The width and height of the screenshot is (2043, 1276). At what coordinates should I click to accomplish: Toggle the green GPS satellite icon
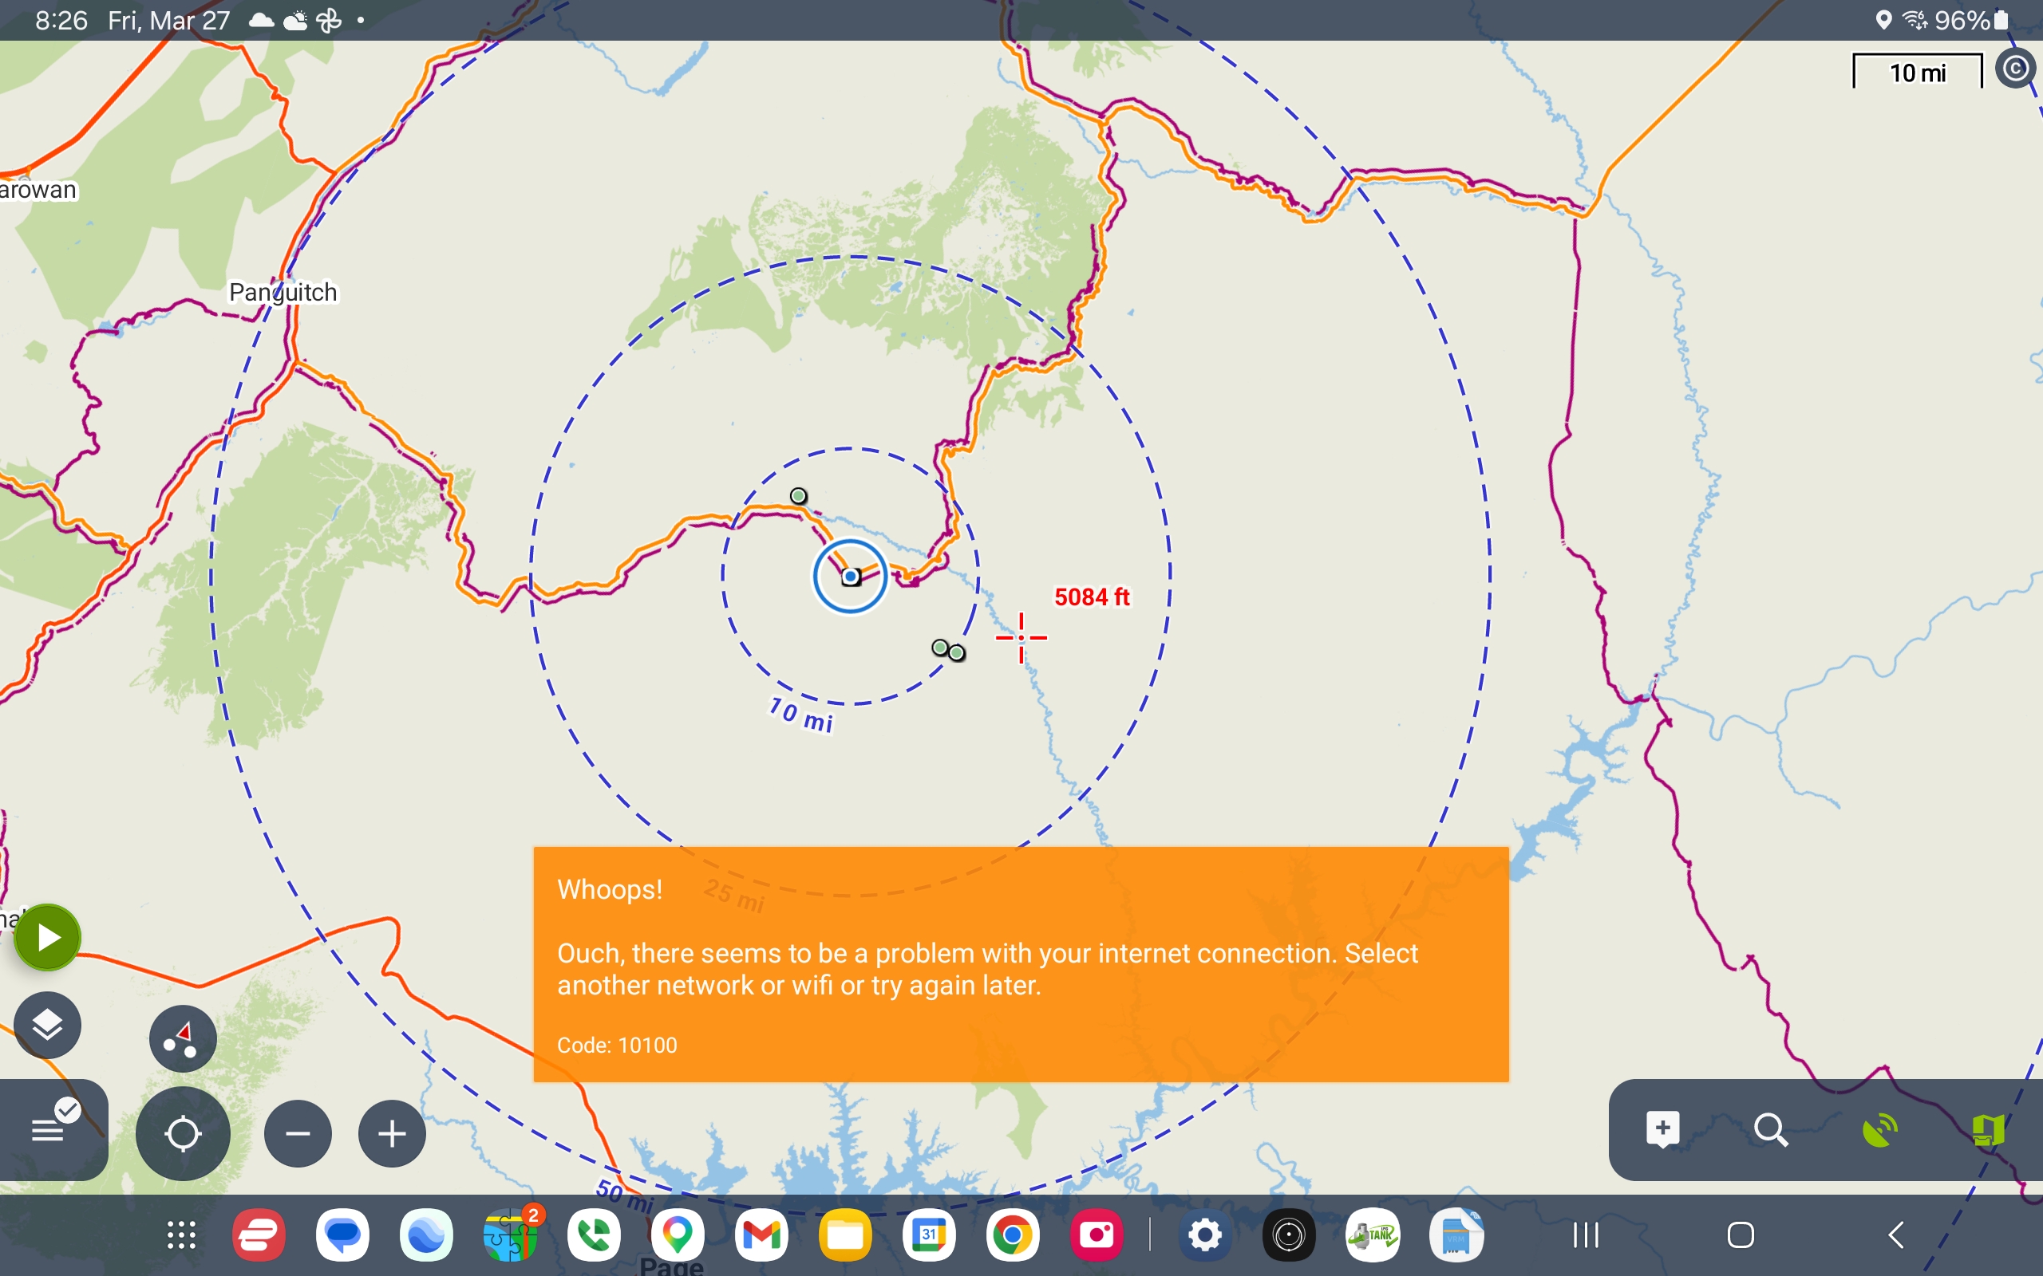[x=1879, y=1129]
